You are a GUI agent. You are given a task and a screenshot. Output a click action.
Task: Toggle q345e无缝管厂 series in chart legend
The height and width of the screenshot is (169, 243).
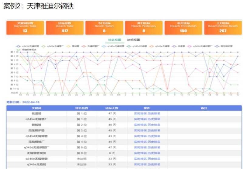[53, 46]
